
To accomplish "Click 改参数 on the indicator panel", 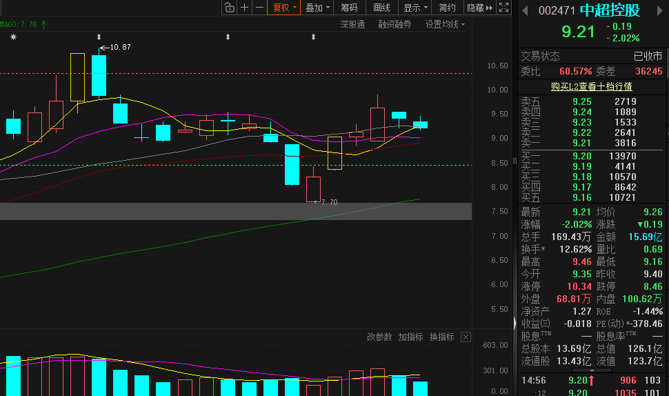I will pyautogui.click(x=379, y=337).
